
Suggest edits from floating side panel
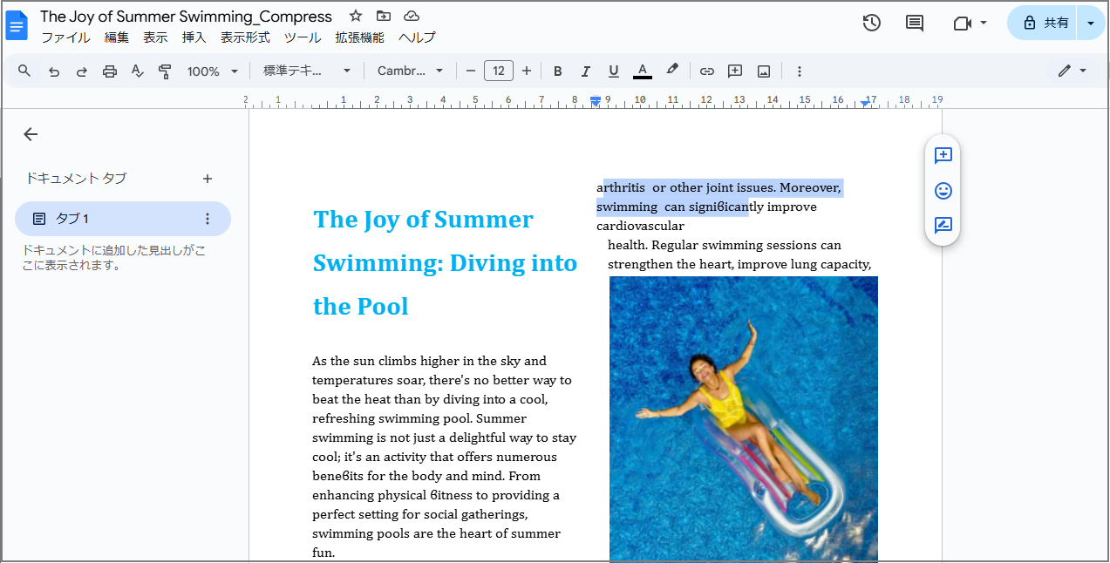(943, 226)
